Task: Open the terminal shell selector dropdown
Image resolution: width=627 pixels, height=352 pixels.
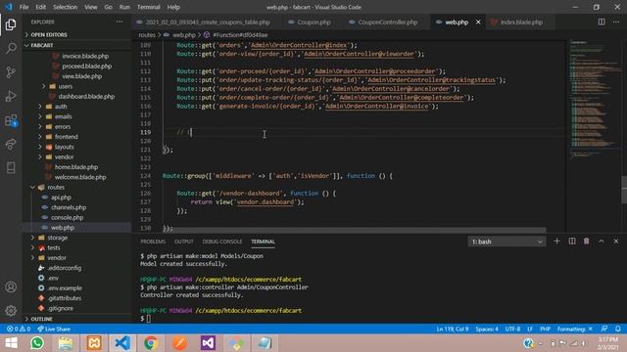Action: (506, 242)
